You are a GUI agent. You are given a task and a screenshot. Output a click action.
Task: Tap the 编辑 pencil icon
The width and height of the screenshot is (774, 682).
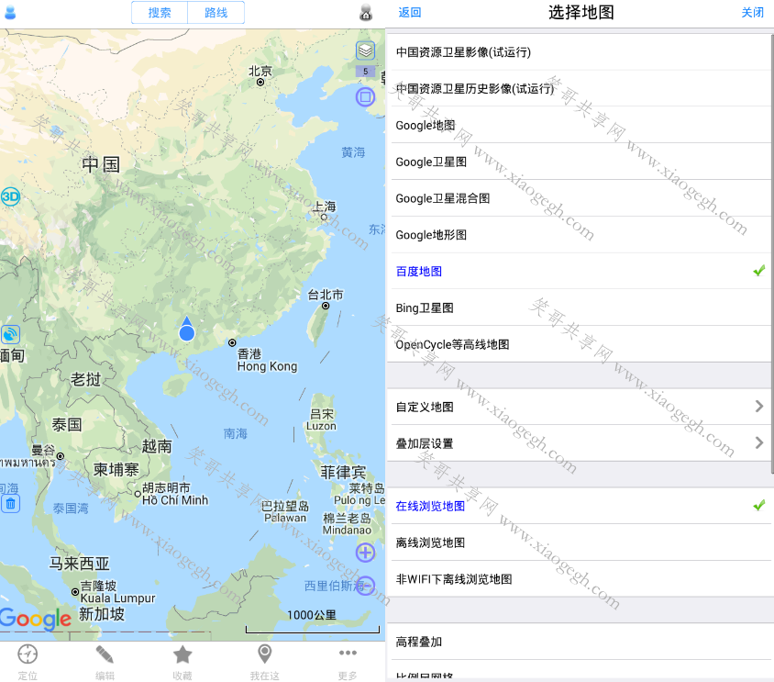[105, 654]
